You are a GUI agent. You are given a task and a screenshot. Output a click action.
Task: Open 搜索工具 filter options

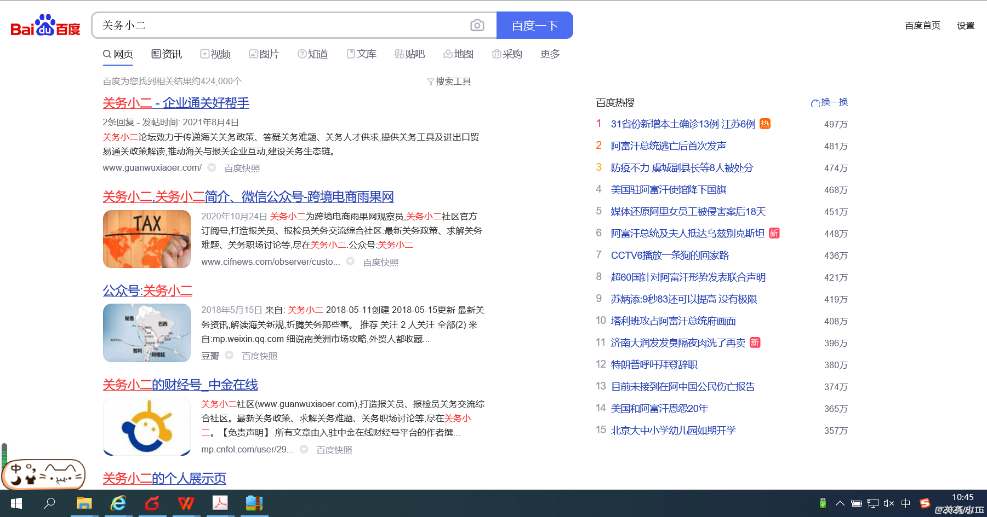click(x=449, y=82)
